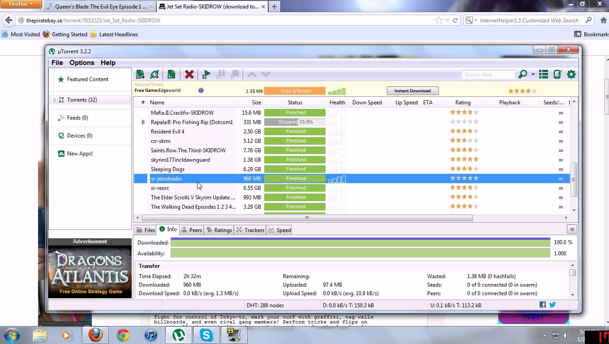Click the Create New Torrent icon
Screen dimensions: 609x344
coord(171,74)
